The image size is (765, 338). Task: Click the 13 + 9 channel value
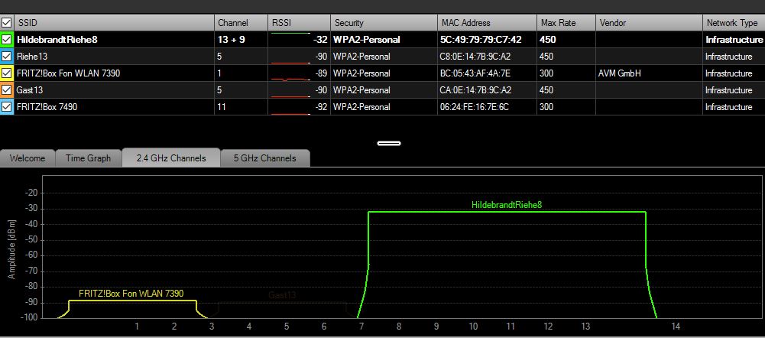(x=232, y=40)
